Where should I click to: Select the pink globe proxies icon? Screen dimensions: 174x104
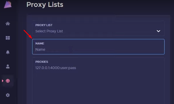(x=8, y=81)
